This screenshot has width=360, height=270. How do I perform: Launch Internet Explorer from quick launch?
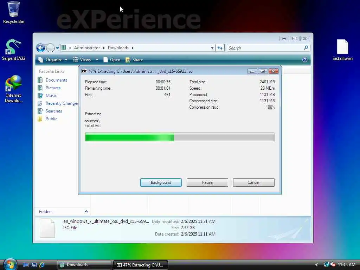tap(42, 265)
